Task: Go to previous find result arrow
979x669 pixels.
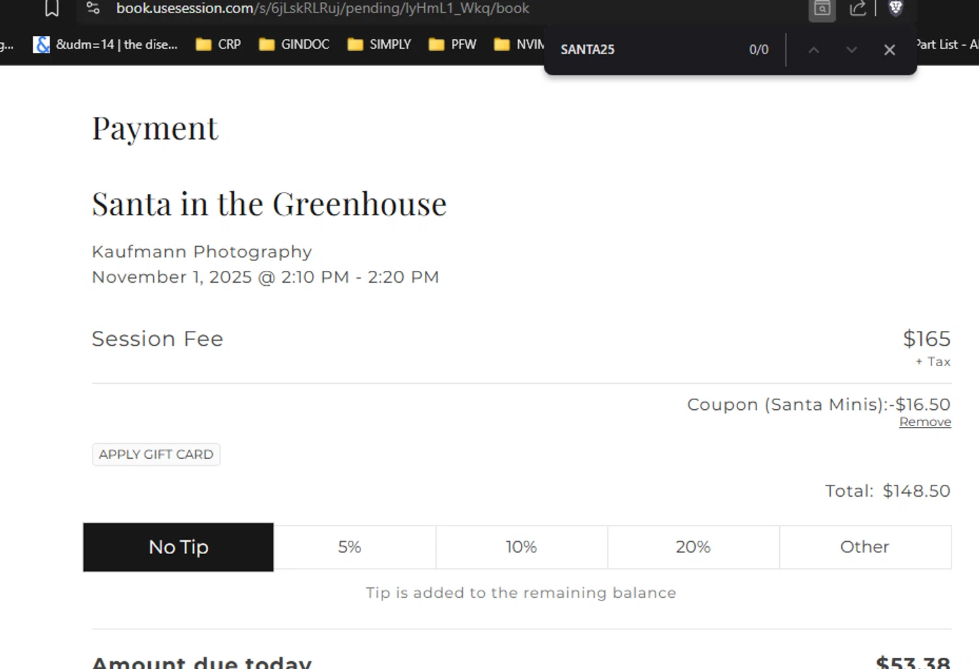Action: click(814, 50)
